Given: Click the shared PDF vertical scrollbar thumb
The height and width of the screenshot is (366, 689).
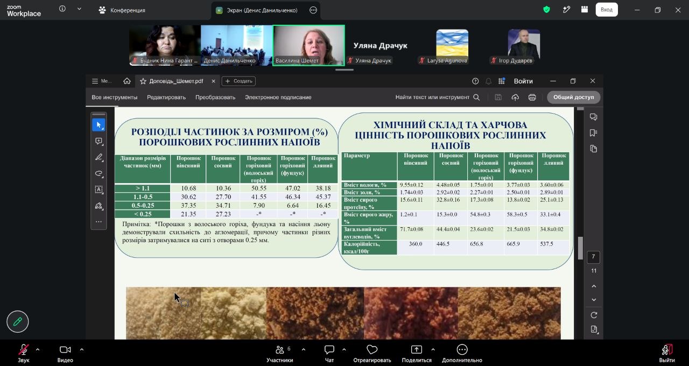Looking at the screenshot, I should tap(580, 248).
